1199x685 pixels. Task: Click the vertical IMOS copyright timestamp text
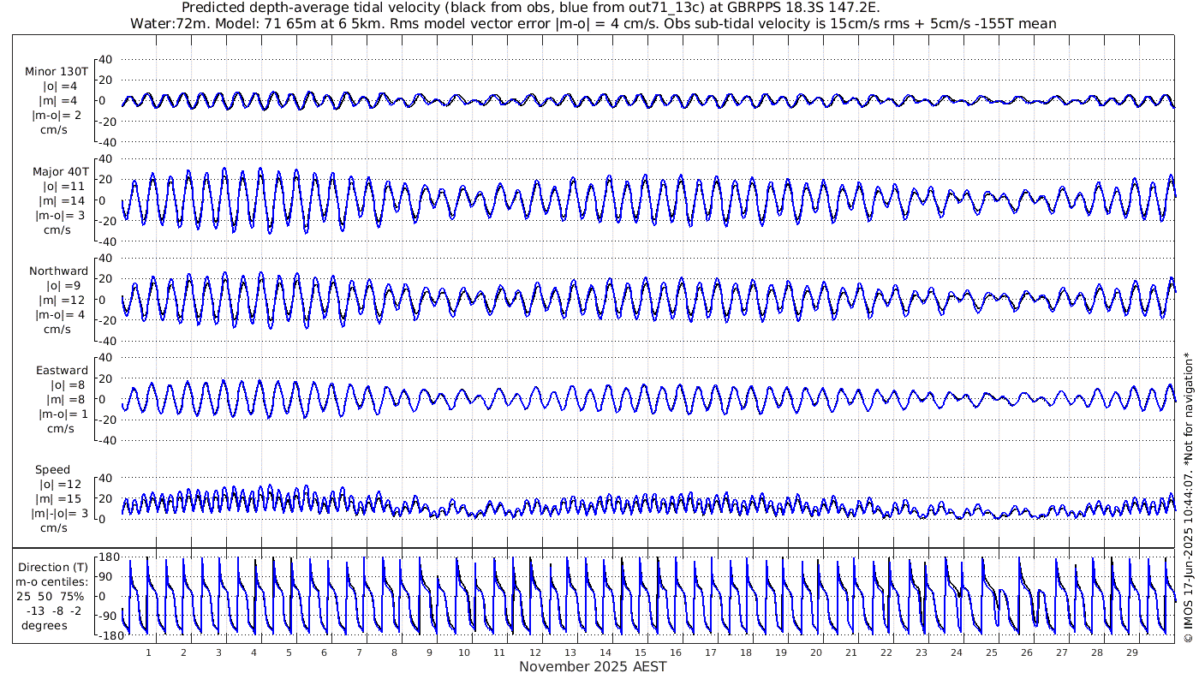[x=1188, y=497]
